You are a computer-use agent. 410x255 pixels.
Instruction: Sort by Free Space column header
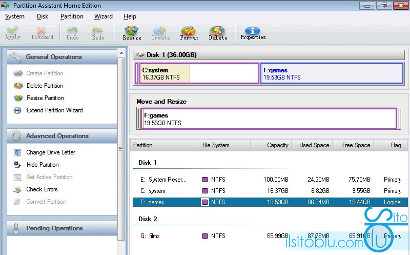353,145
